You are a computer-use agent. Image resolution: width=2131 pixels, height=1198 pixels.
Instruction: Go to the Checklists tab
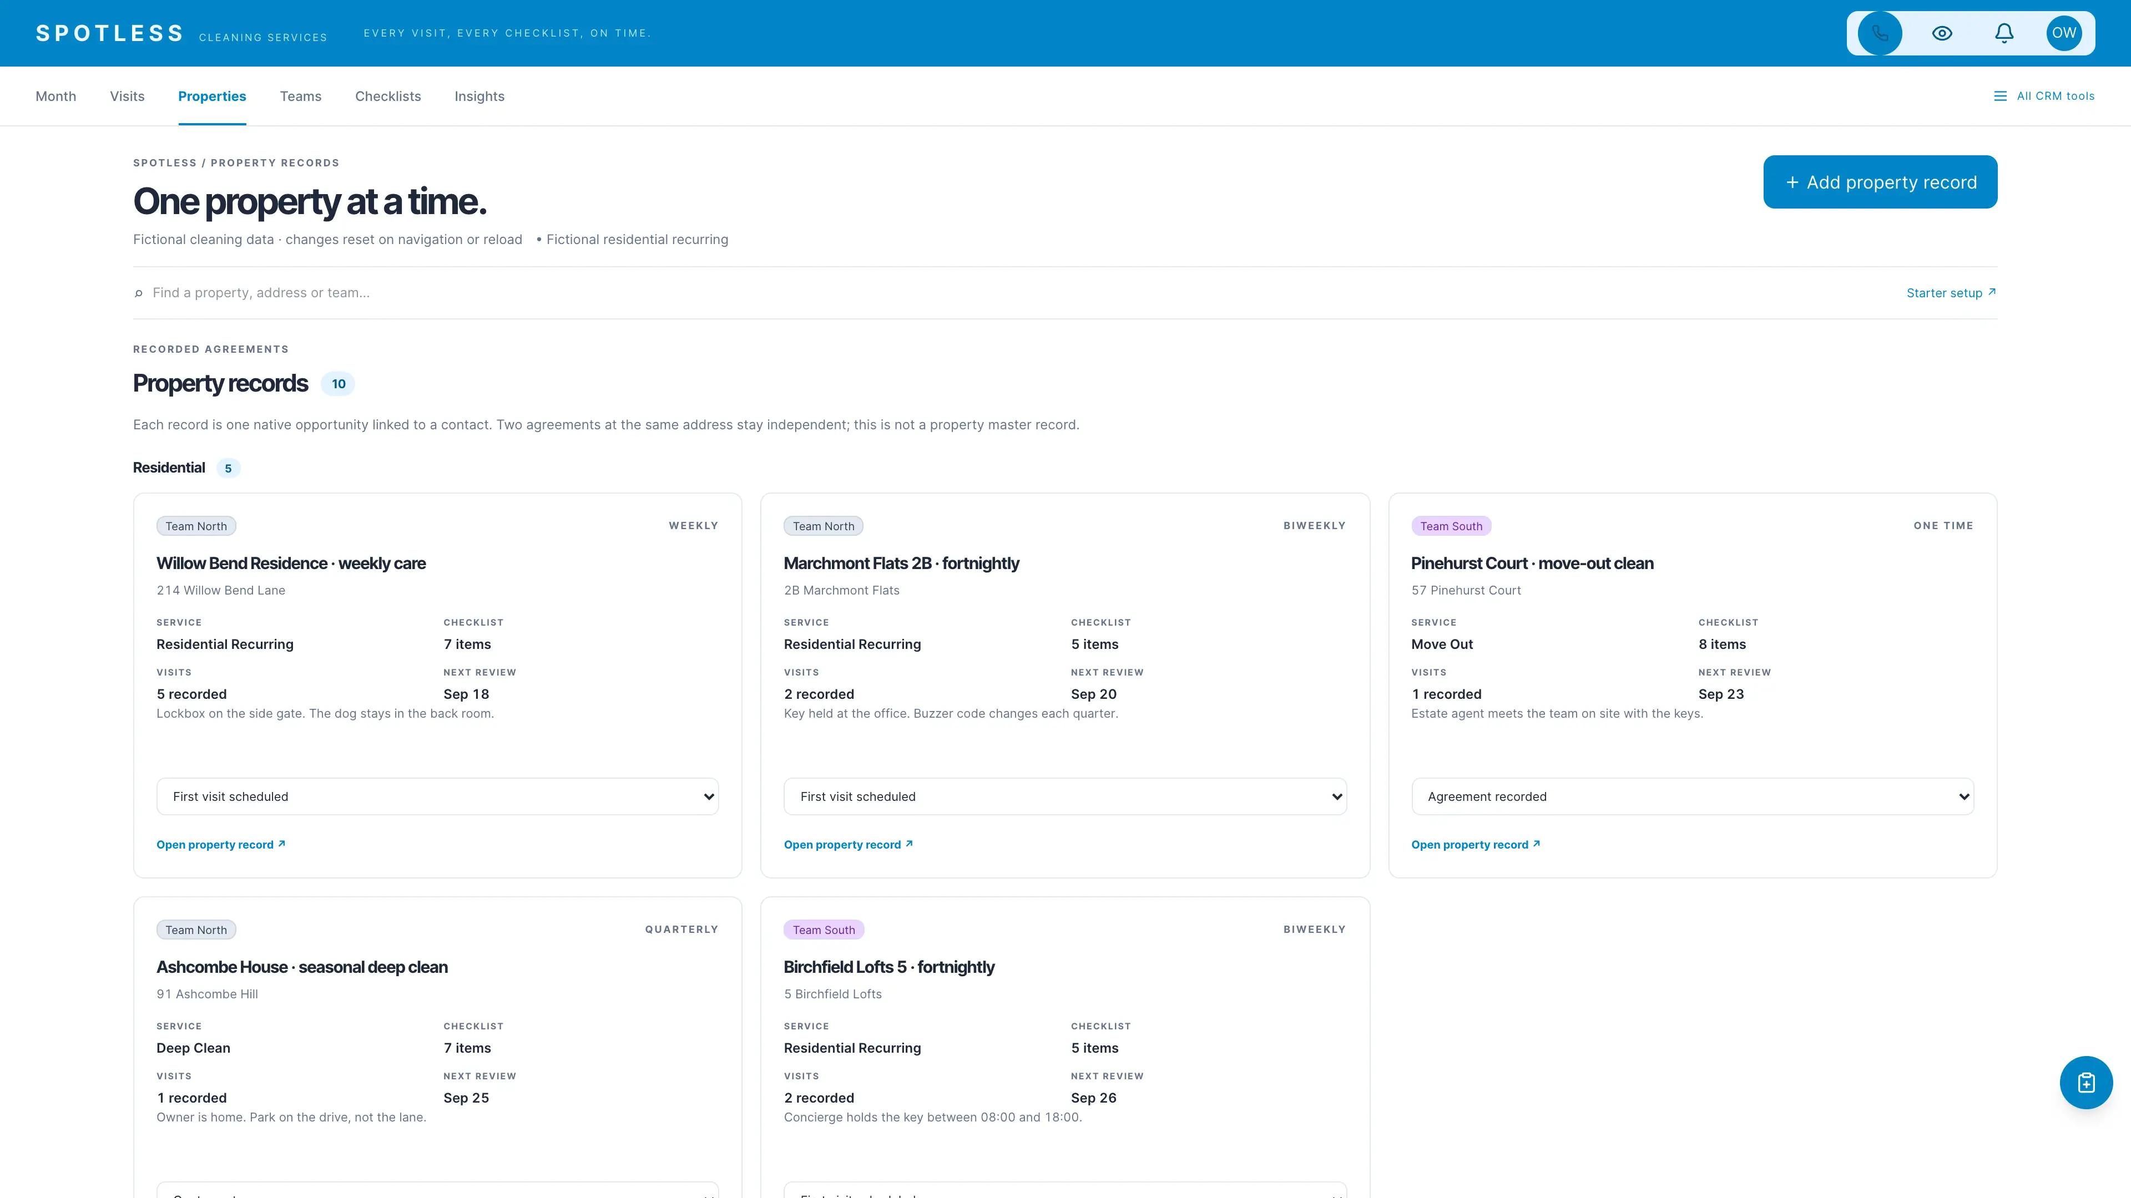pyautogui.click(x=388, y=96)
